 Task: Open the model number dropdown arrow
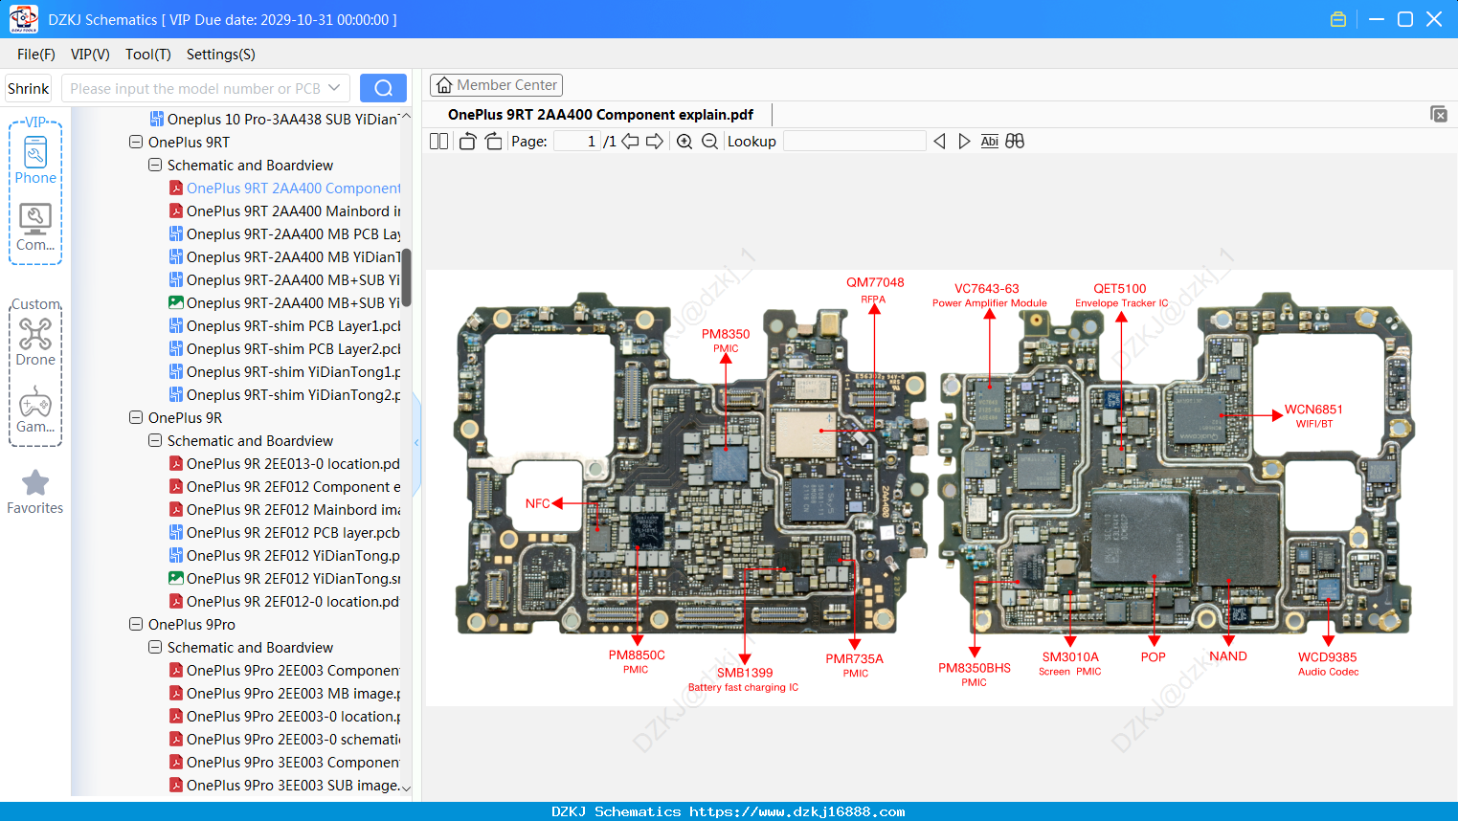tap(334, 88)
